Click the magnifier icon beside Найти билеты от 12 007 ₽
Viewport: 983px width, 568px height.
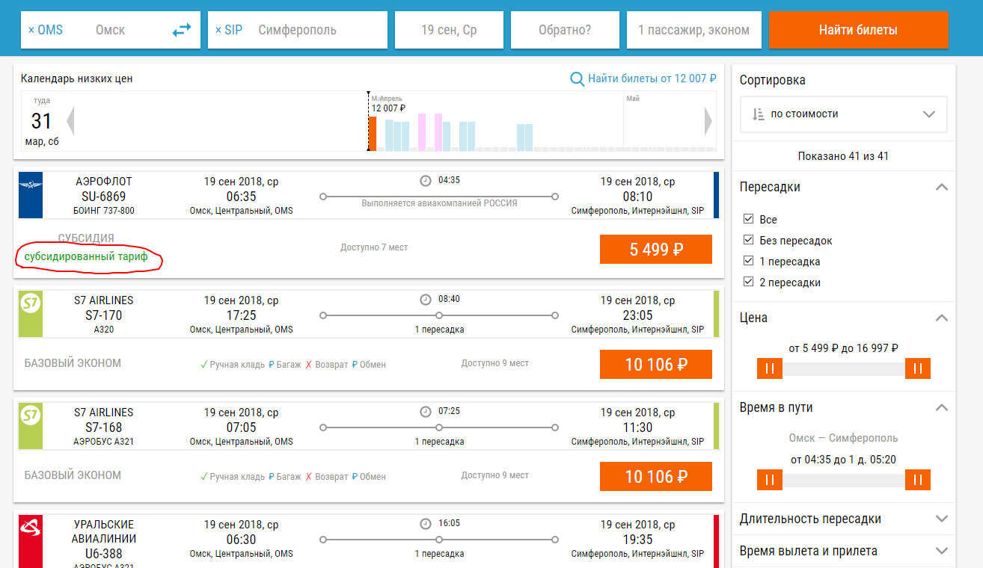point(577,78)
